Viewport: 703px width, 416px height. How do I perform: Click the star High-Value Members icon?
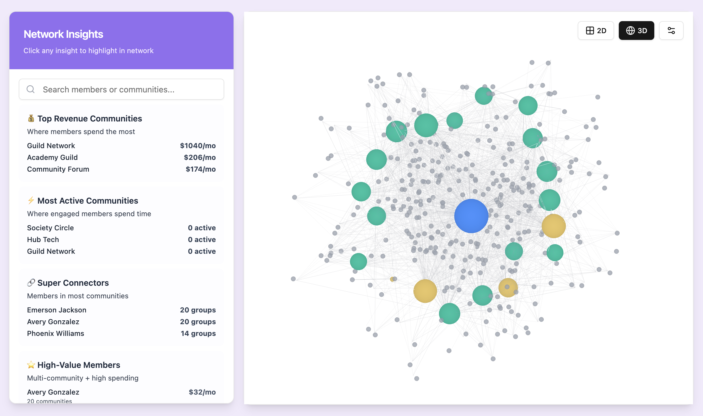(x=31, y=365)
